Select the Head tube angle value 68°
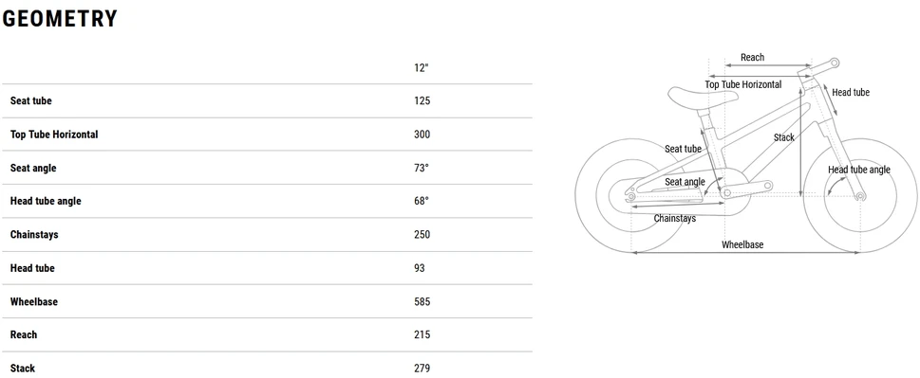920x378 pixels. pos(422,201)
